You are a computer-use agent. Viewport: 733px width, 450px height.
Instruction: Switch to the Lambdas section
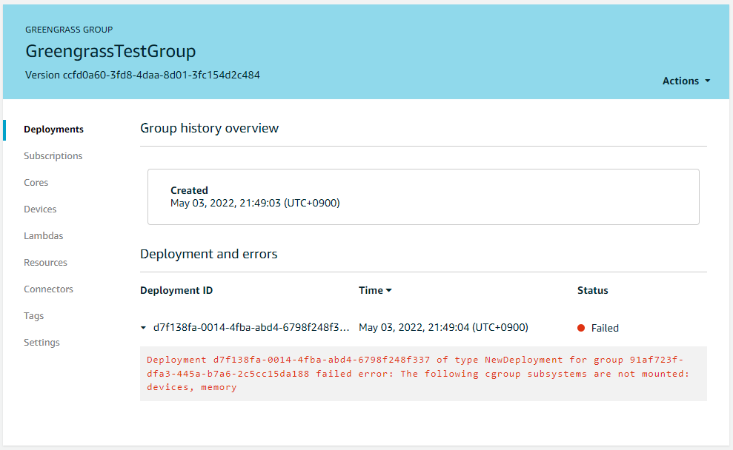point(44,236)
